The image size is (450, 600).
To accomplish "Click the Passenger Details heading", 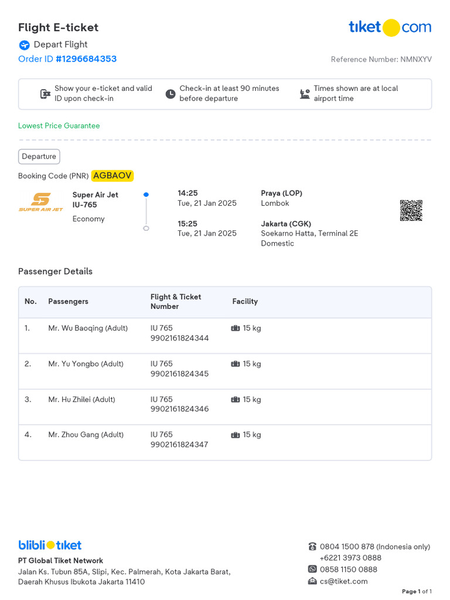I will click(x=56, y=271).
